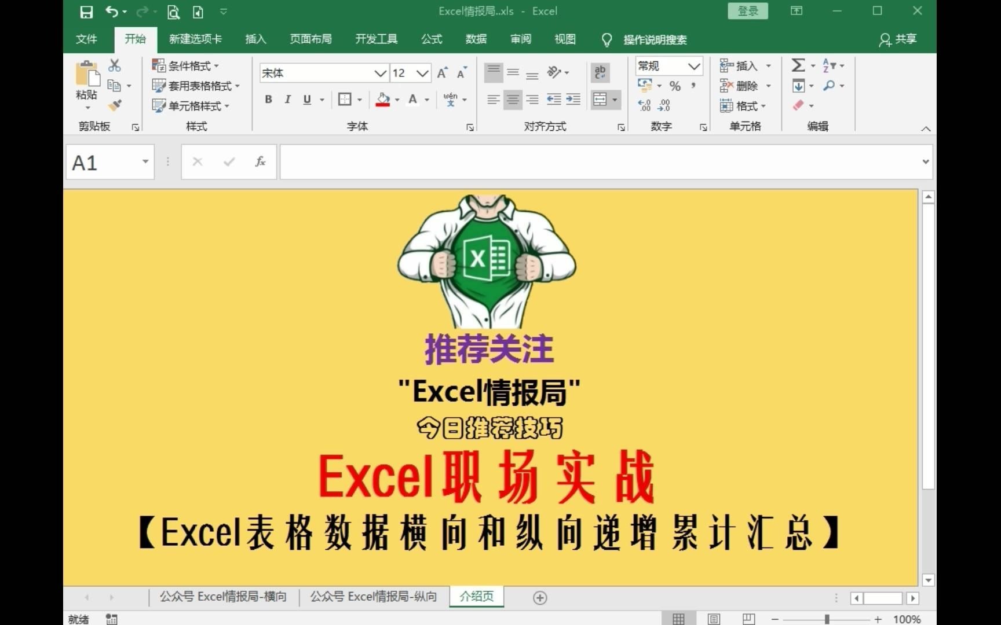Toggle align text left

point(493,100)
